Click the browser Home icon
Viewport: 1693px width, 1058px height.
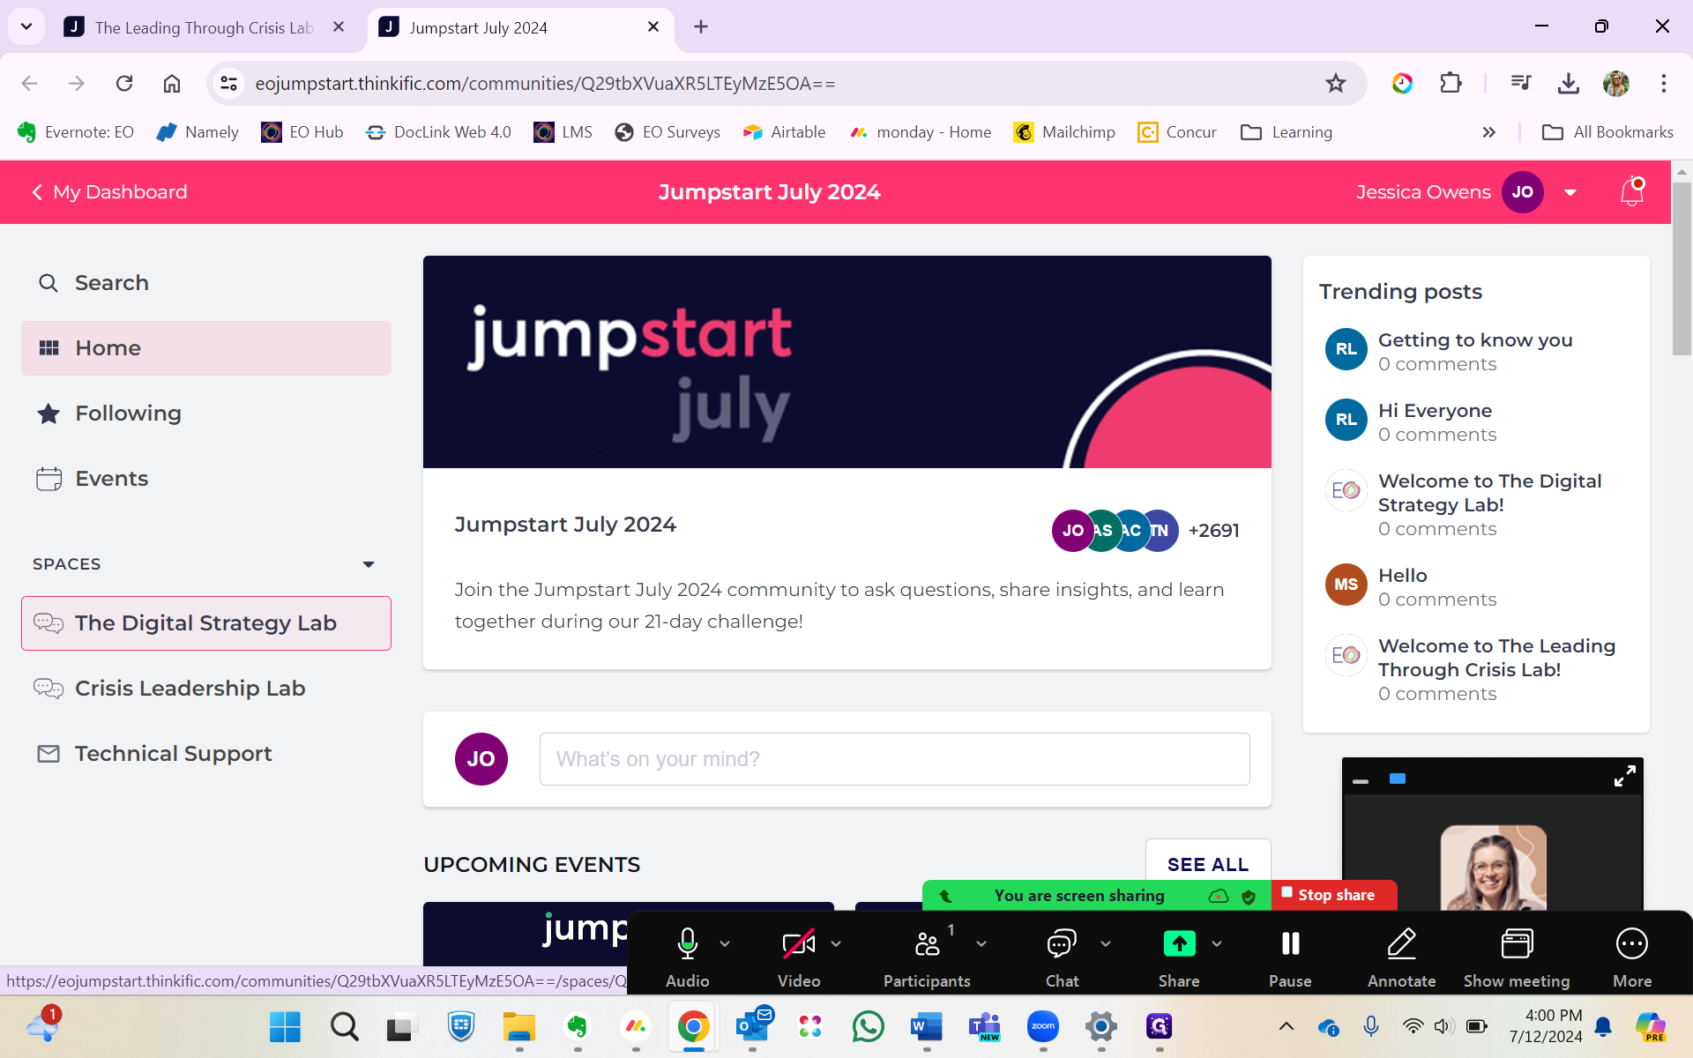pyautogui.click(x=172, y=83)
